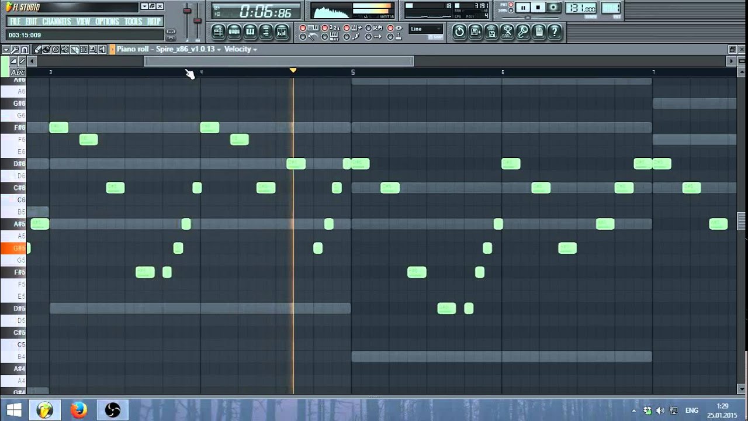
Task: Open piano roll snap magnet options
Action: coord(25,50)
